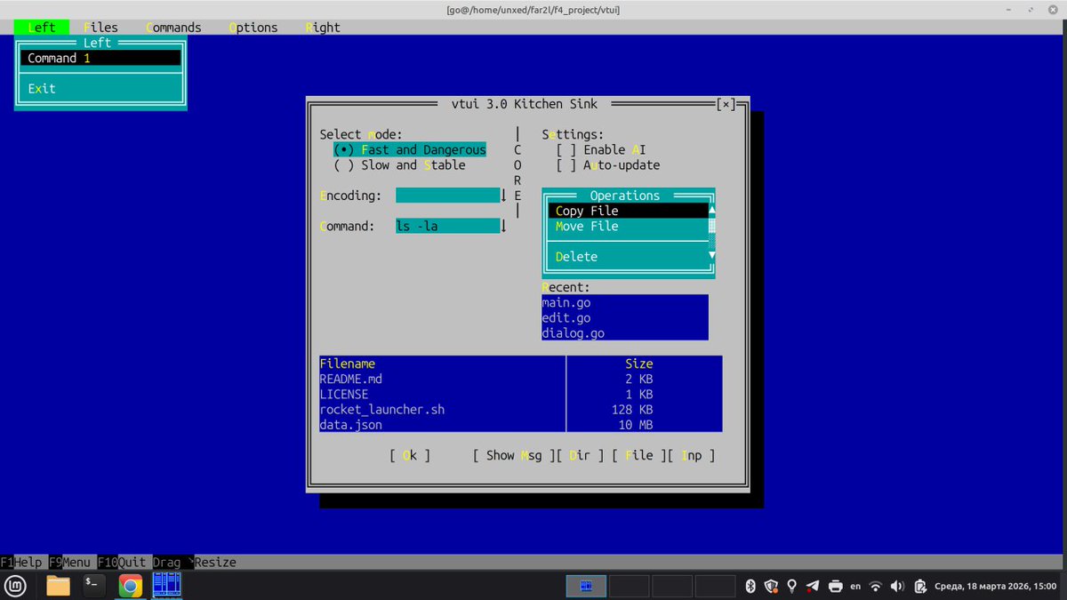Open the Wi-Fi network tray icon
This screenshot has height=600, width=1067.
(x=876, y=586)
